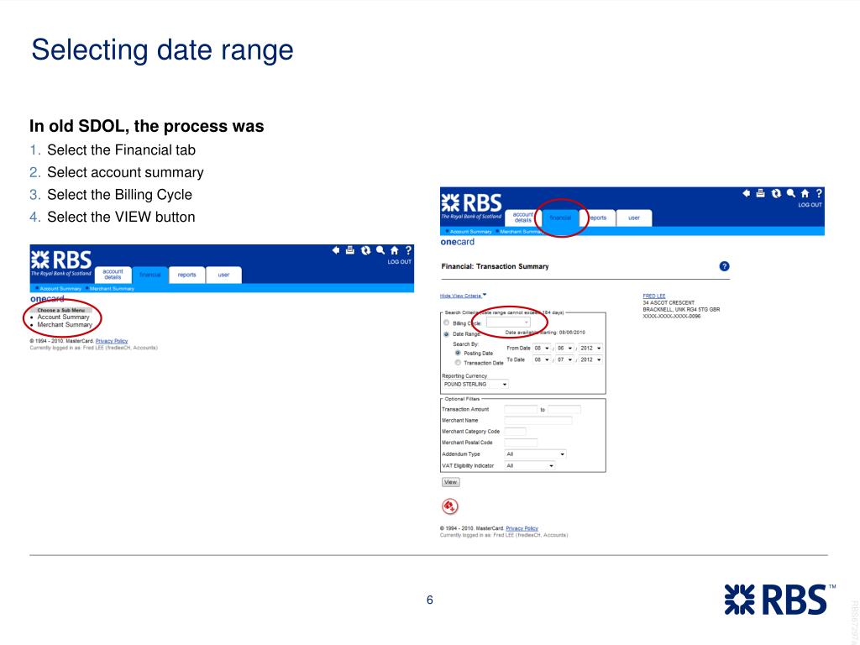
Task: Open To Date year dropdown
Action: click(x=590, y=359)
